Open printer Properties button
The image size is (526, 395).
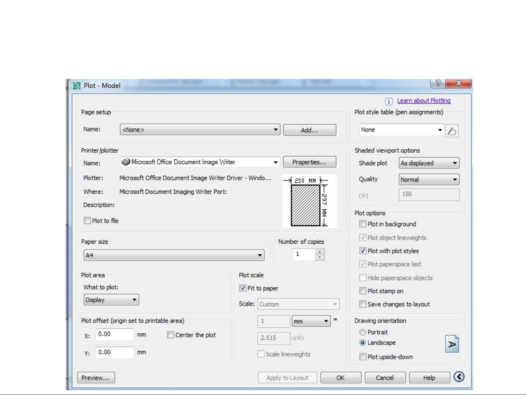[309, 162]
